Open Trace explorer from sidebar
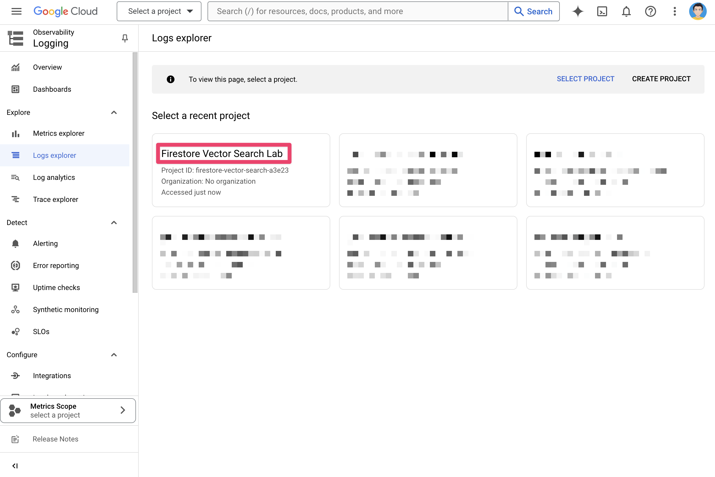 pos(55,199)
